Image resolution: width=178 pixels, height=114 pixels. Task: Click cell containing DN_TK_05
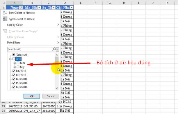click(32, 106)
